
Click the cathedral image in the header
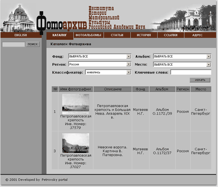point(19,18)
